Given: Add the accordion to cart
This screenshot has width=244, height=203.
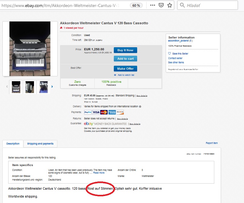Looking at the screenshot, I should [x=125, y=59].
